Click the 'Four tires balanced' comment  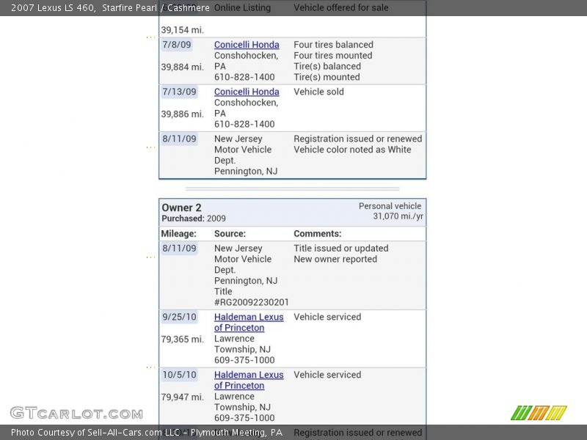[x=334, y=45]
